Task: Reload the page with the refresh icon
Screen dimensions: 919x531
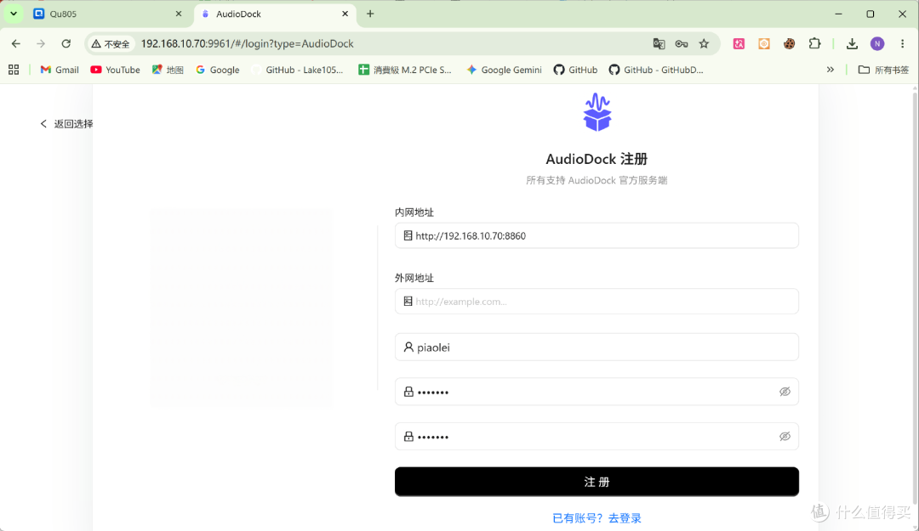Action: (x=66, y=43)
